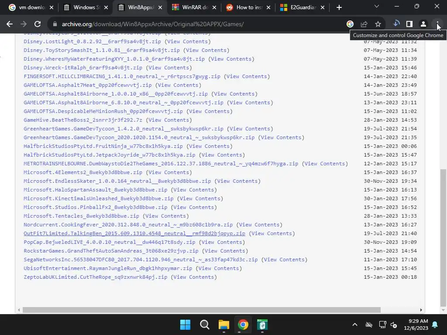
Task: Download the FruitNinja zip link
Action: pyautogui.click(x=103, y=146)
